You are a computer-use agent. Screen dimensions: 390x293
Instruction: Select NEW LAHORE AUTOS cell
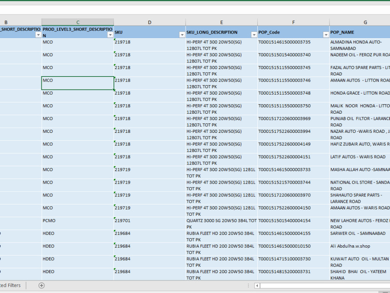(360, 223)
